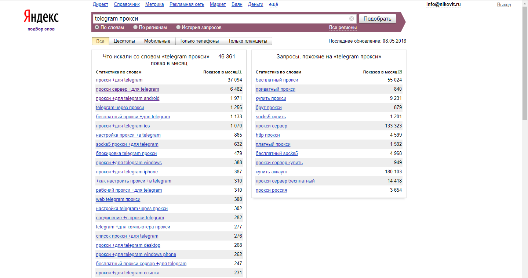Open the 'прокси +для telegram android' query
The image size is (528, 278).
click(128, 98)
